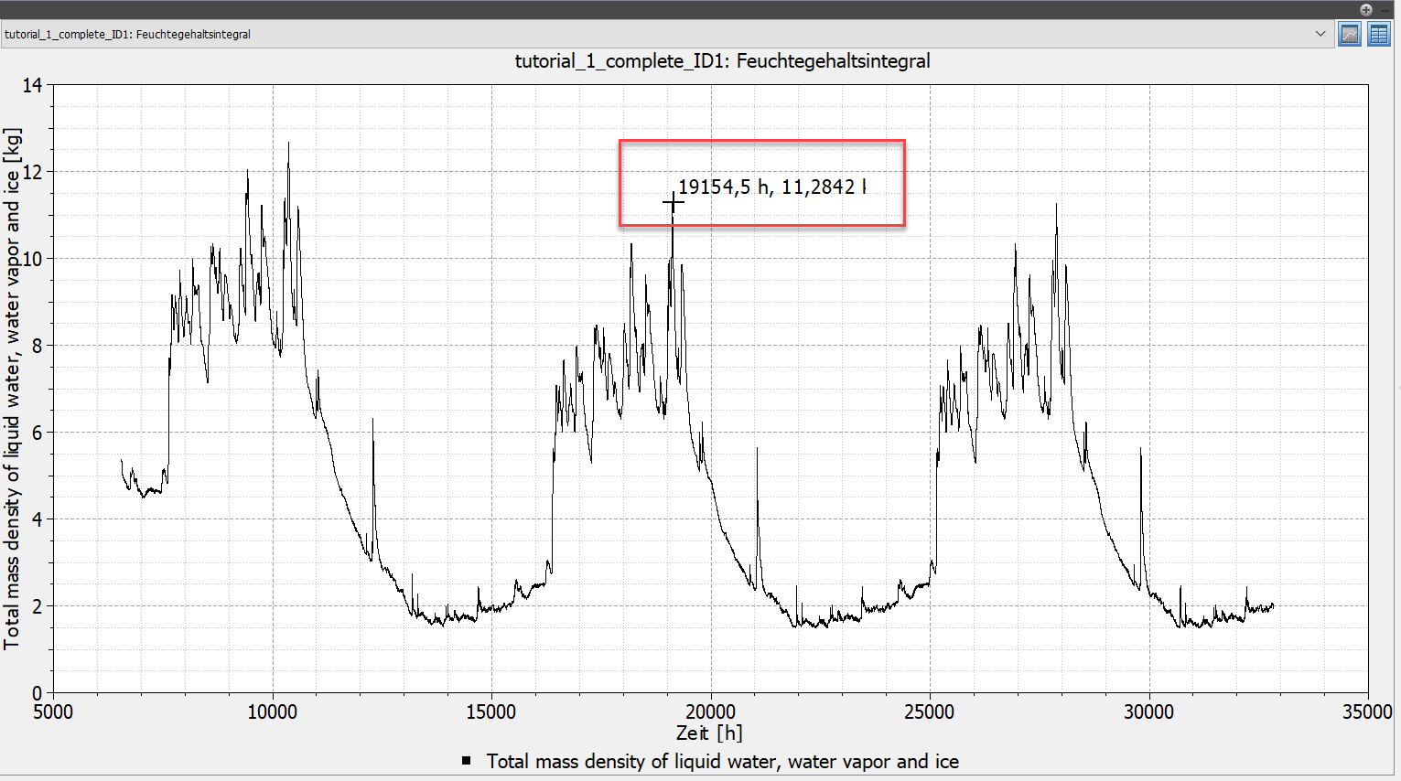Click the x-axis tick label 10000
The height and width of the screenshot is (781, 1401).
(x=272, y=711)
